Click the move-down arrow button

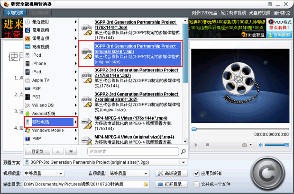(x=71, y=151)
